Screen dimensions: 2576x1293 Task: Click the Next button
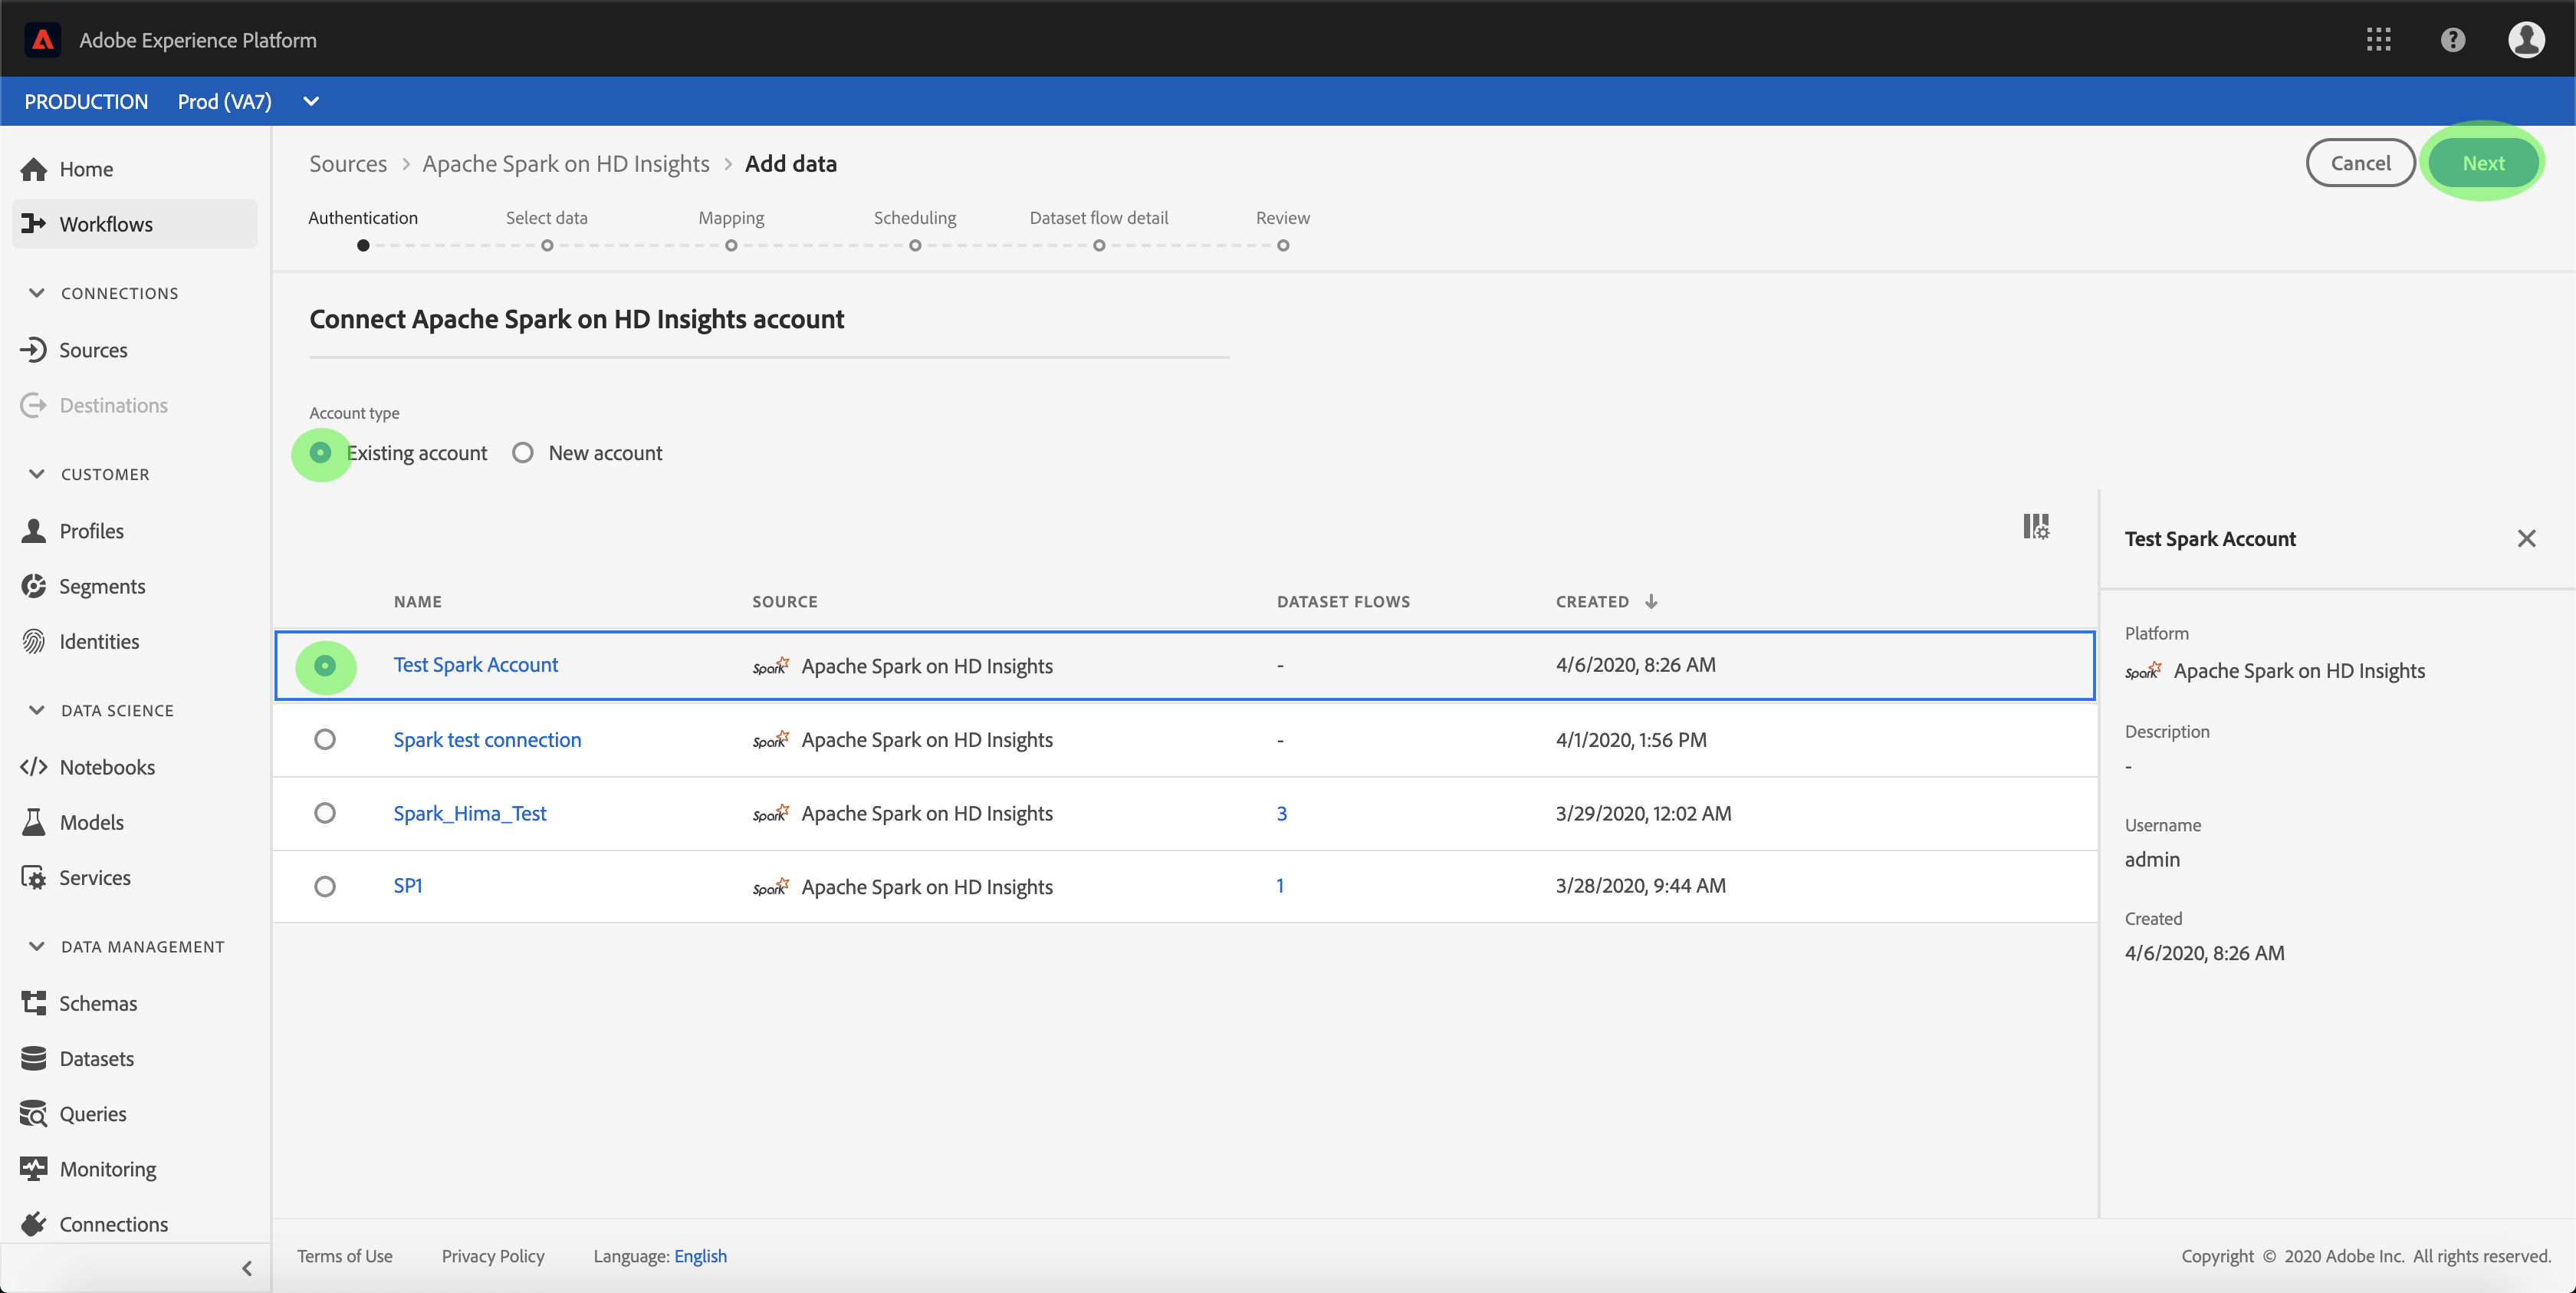[x=2482, y=163]
